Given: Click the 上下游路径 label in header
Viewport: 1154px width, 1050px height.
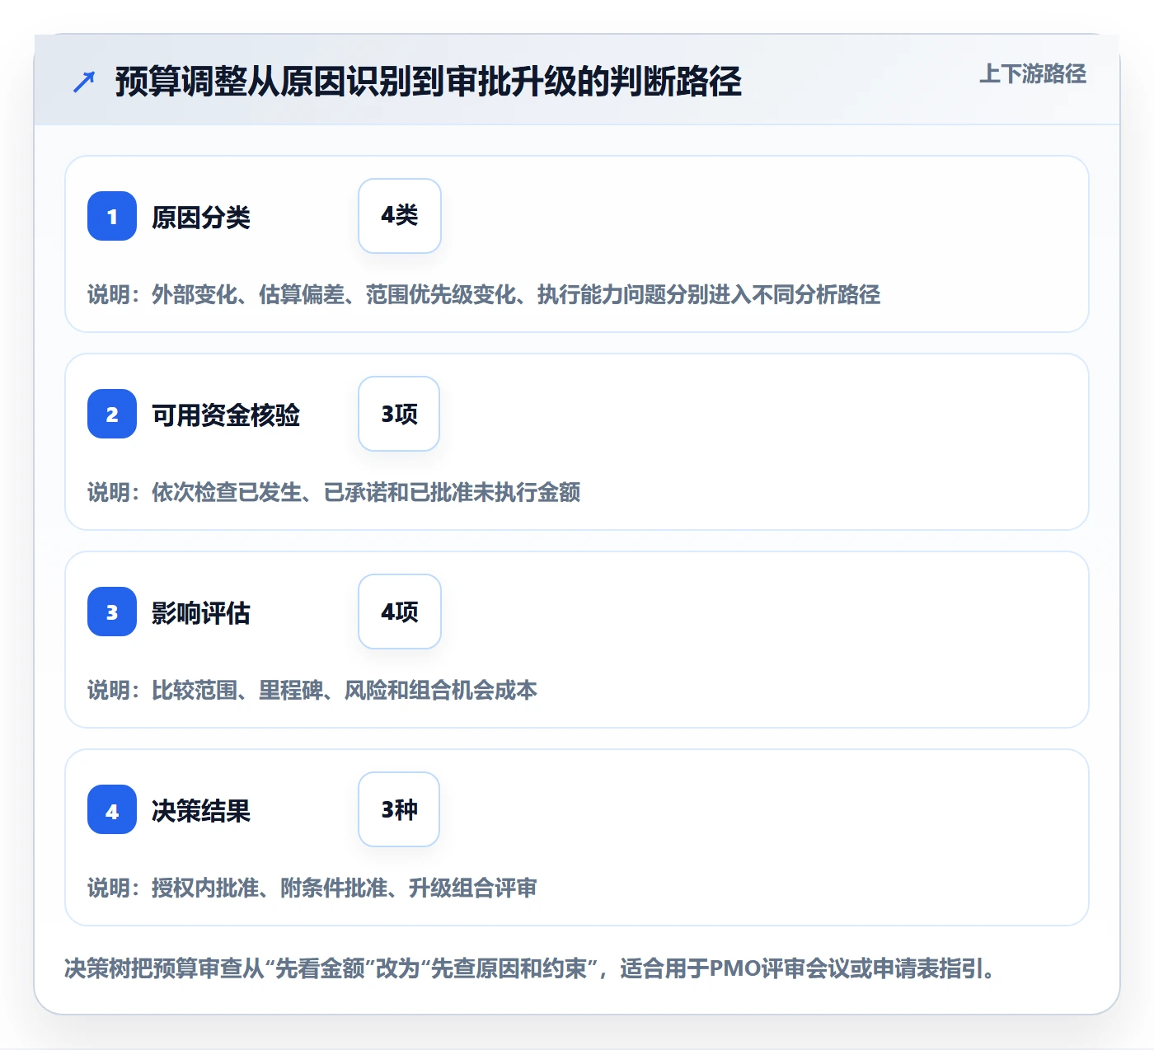Looking at the screenshot, I should (x=1033, y=74).
